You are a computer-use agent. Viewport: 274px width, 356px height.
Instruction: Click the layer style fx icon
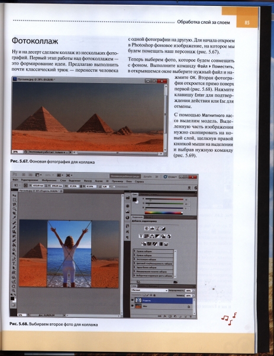pyautogui.click(x=165, y=316)
